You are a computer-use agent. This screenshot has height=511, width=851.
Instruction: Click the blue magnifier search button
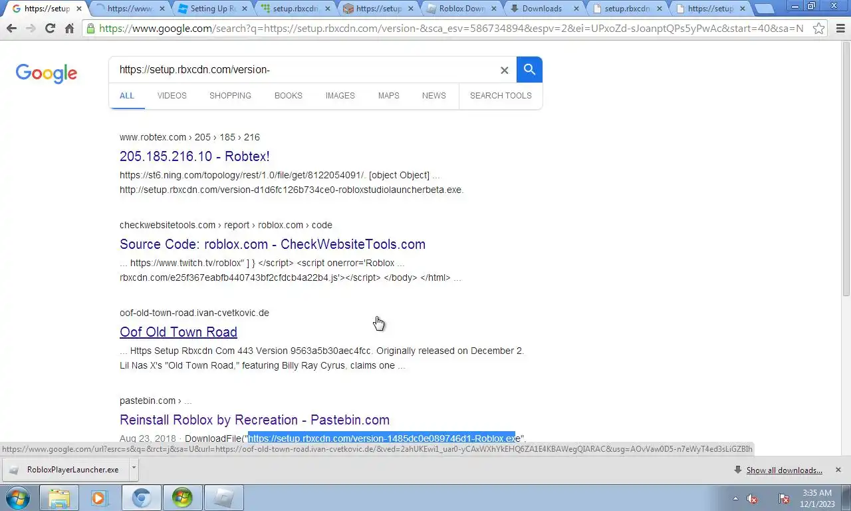(529, 69)
